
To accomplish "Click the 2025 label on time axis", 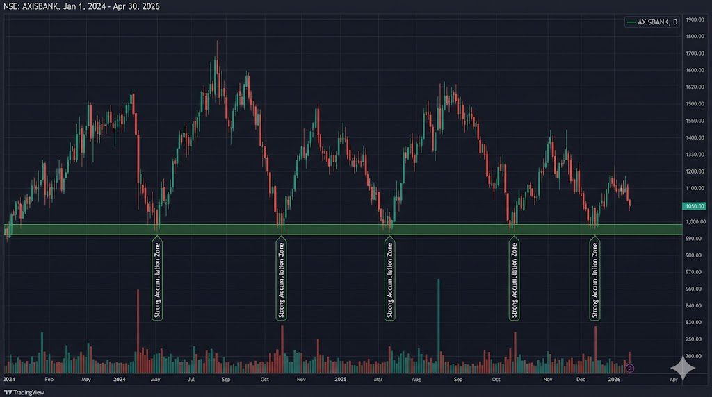I will click(341, 380).
